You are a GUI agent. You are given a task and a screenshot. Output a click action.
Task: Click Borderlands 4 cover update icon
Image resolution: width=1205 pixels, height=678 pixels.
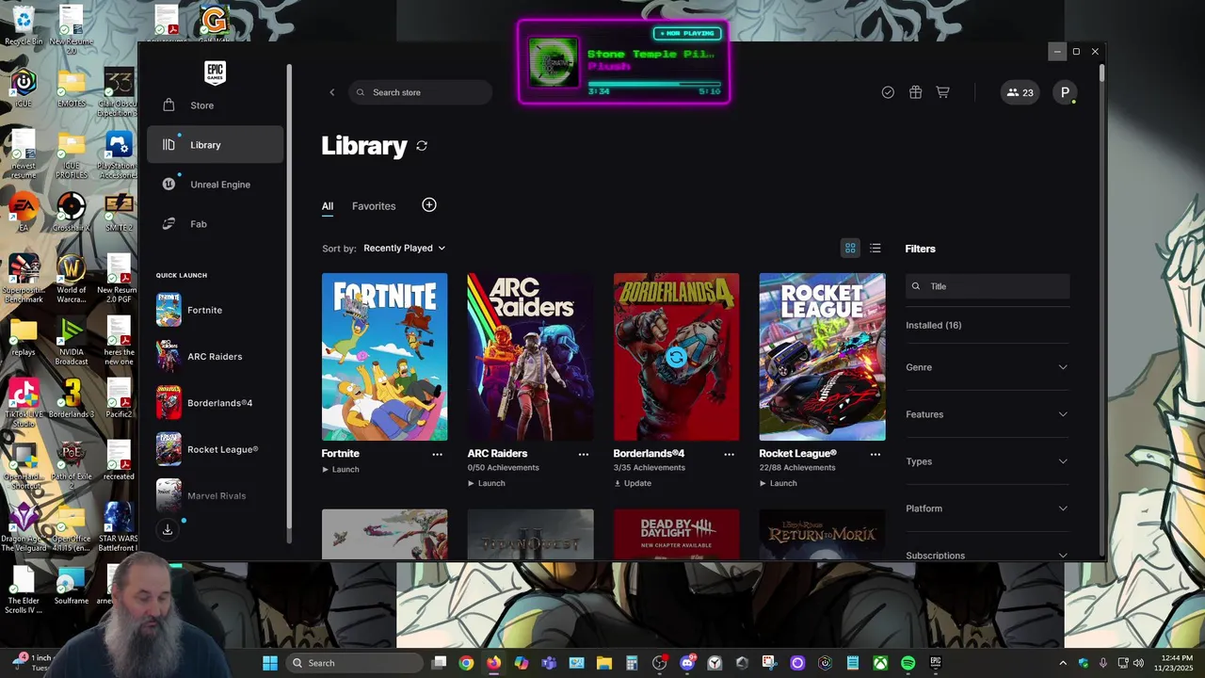point(676,357)
